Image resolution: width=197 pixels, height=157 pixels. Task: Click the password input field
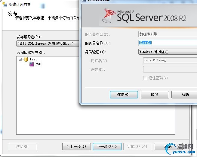coord(170,69)
